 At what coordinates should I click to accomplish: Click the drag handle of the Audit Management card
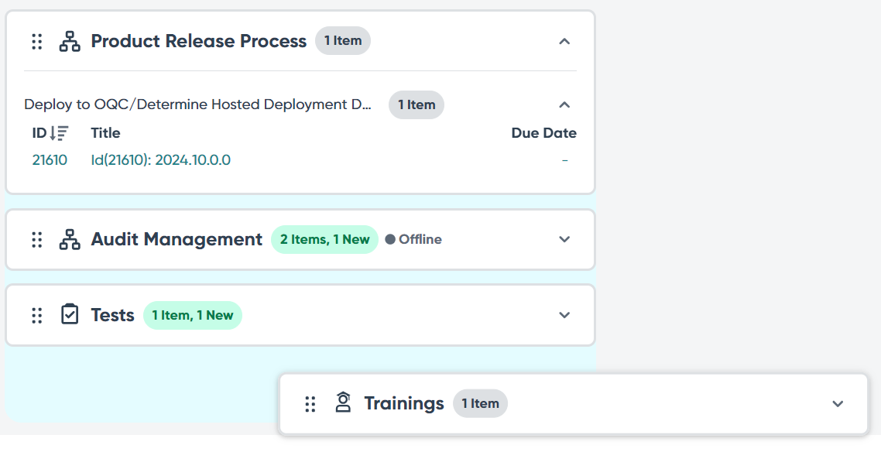coord(36,240)
